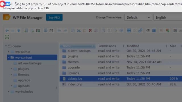
Task: Expand the uploads tree arrow in sidebar
Action: pyautogui.click(x=11, y=86)
